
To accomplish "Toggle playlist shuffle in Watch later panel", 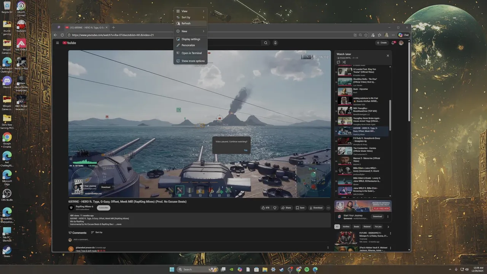I will click(x=344, y=62).
